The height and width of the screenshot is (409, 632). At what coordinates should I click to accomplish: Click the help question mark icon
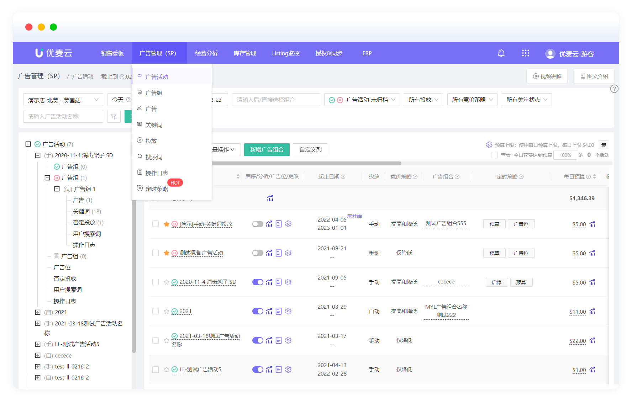[614, 89]
